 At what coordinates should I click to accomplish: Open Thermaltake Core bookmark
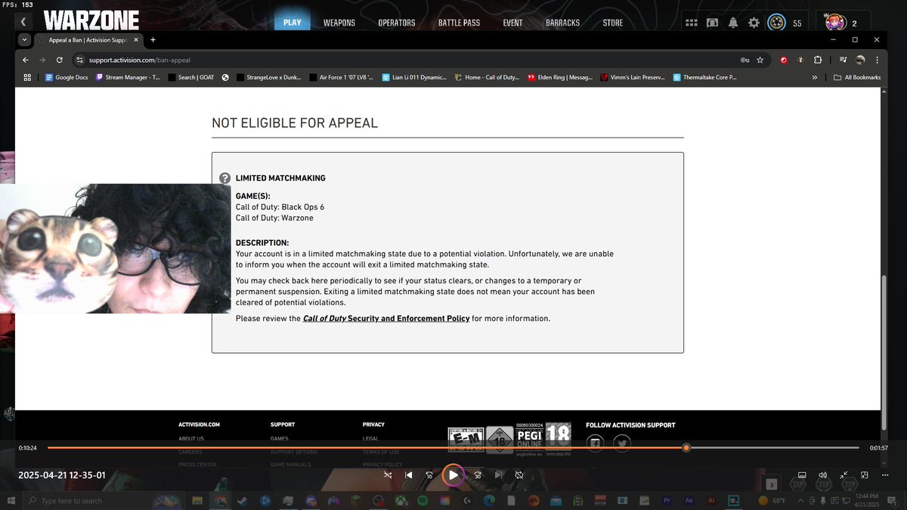[x=705, y=77]
